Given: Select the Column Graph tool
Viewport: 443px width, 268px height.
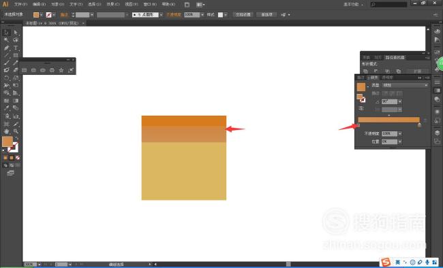Looking at the screenshot, I should (x=16, y=116).
